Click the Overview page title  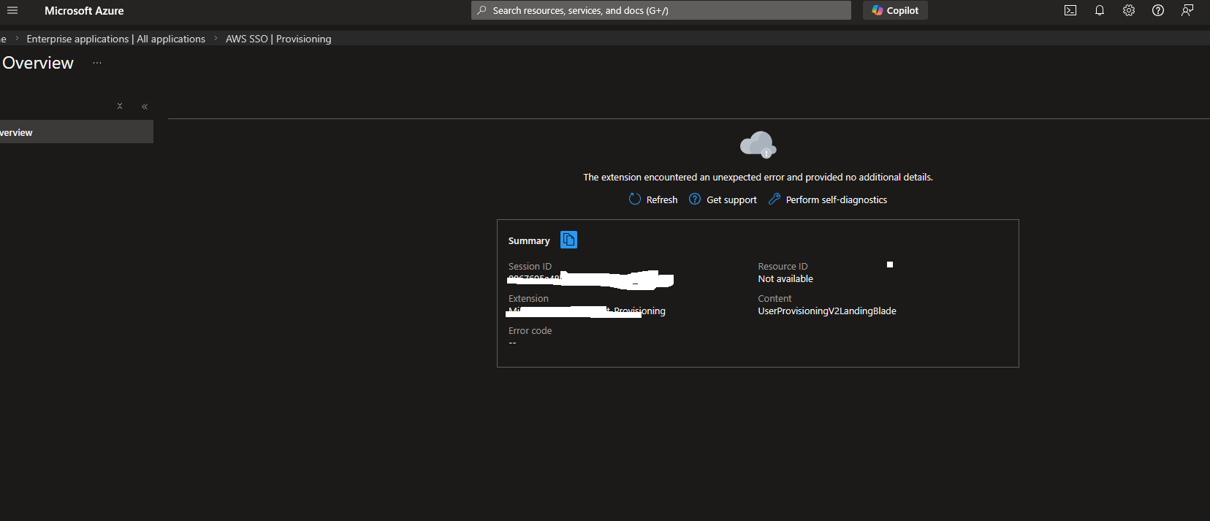38,63
